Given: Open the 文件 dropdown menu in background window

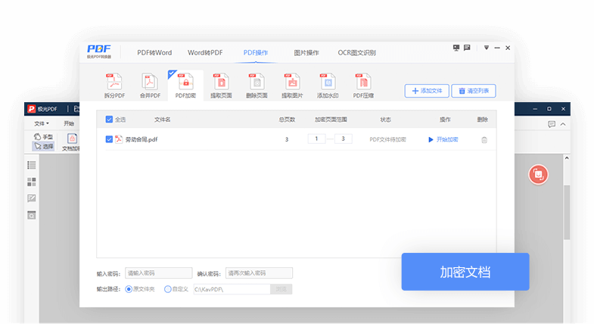Looking at the screenshot, I should tap(42, 123).
